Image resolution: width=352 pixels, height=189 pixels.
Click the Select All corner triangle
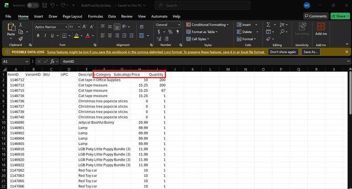pyautogui.click(x=4, y=69)
